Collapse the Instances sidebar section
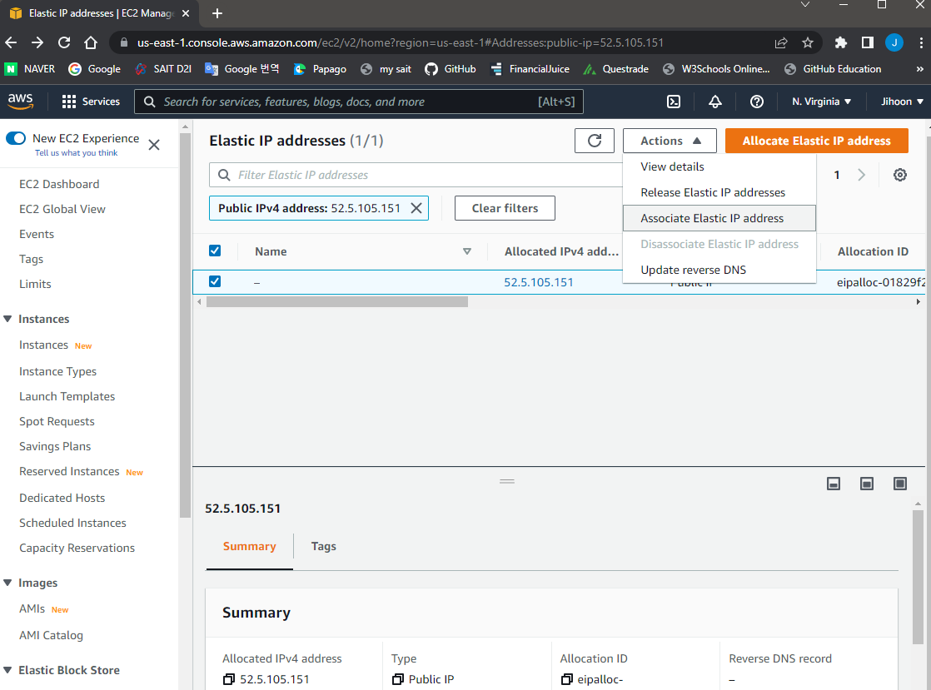931x690 pixels. pos(7,319)
